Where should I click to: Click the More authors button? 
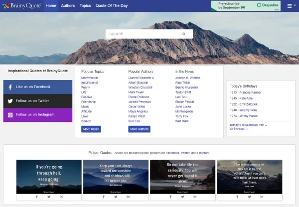pos(139,129)
